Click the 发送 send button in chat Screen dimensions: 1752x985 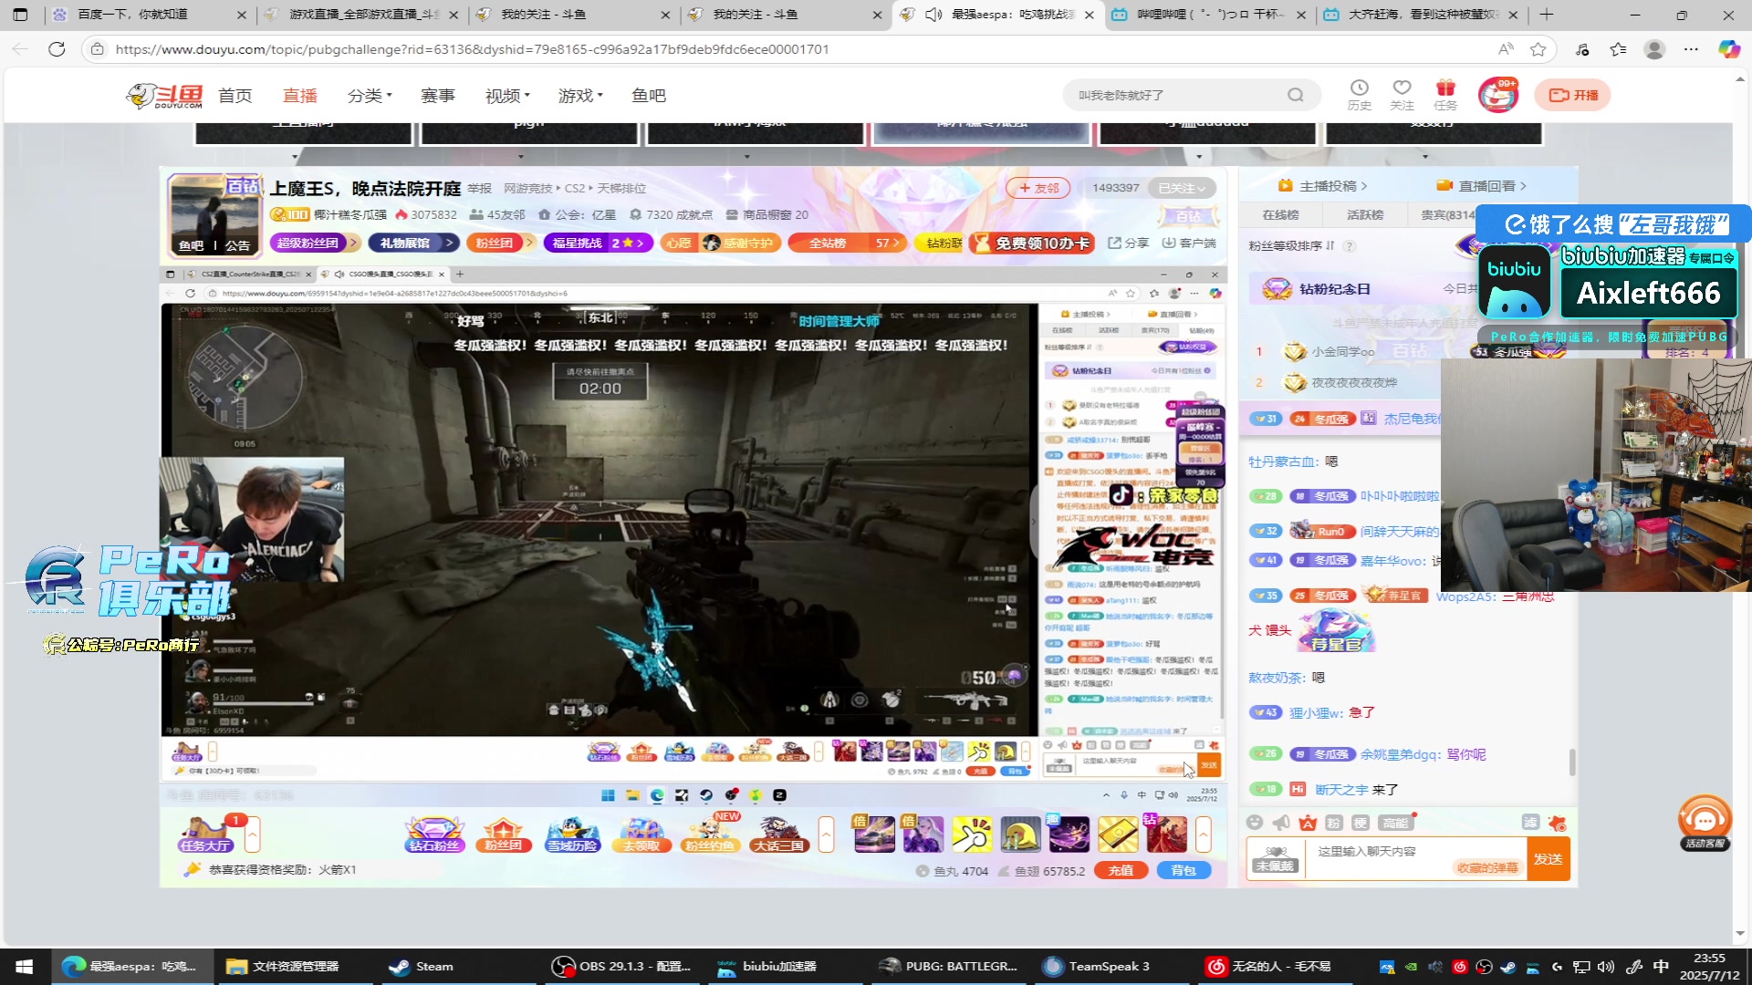point(1548,859)
